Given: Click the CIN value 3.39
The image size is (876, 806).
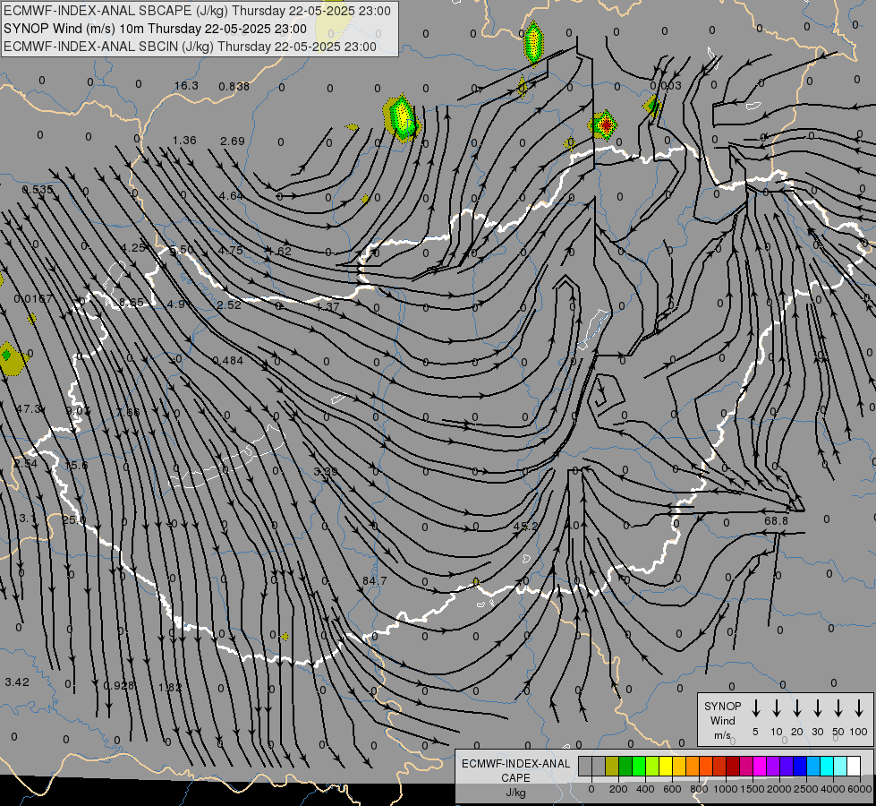Looking at the screenshot, I should click(325, 472).
